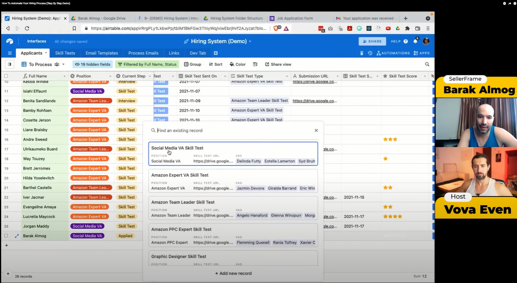Open the Automations panel
517x283 pixels.
click(x=393, y=53)
